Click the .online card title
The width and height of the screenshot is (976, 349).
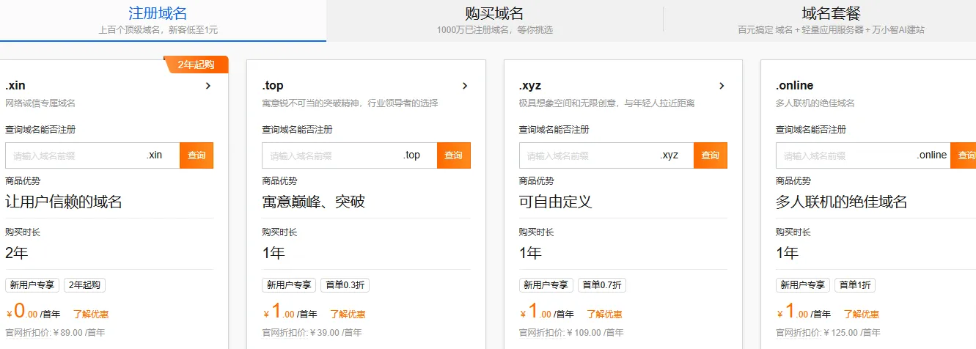(x=794, y=86)
